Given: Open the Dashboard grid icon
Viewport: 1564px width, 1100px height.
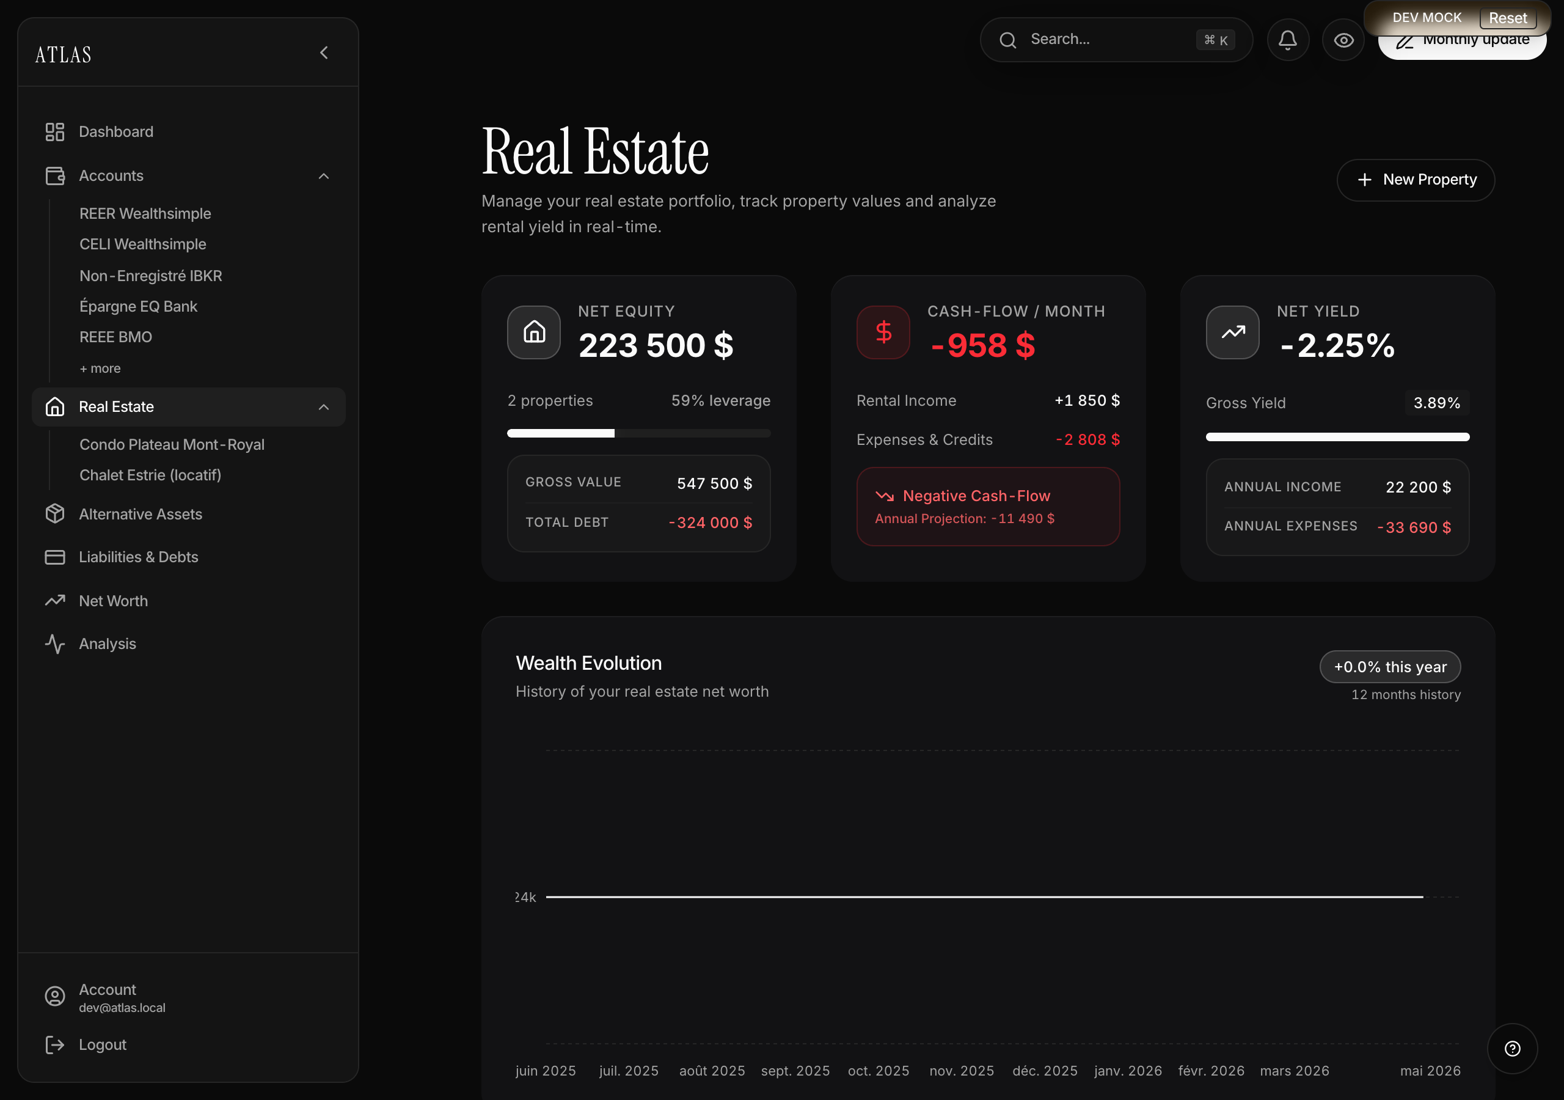Looking at the screenshot, I should (54, 131).
